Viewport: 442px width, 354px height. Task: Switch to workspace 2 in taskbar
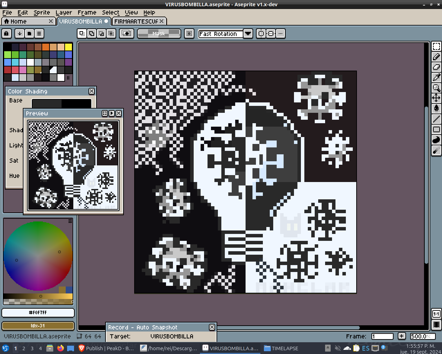(x=24, y=348)
